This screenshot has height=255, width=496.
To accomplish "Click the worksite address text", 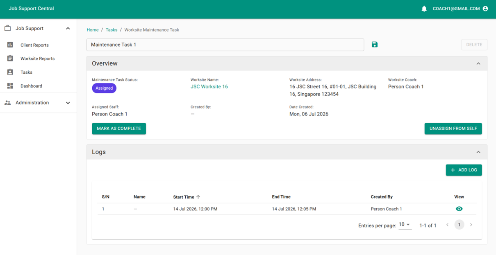I will [333, 90].
